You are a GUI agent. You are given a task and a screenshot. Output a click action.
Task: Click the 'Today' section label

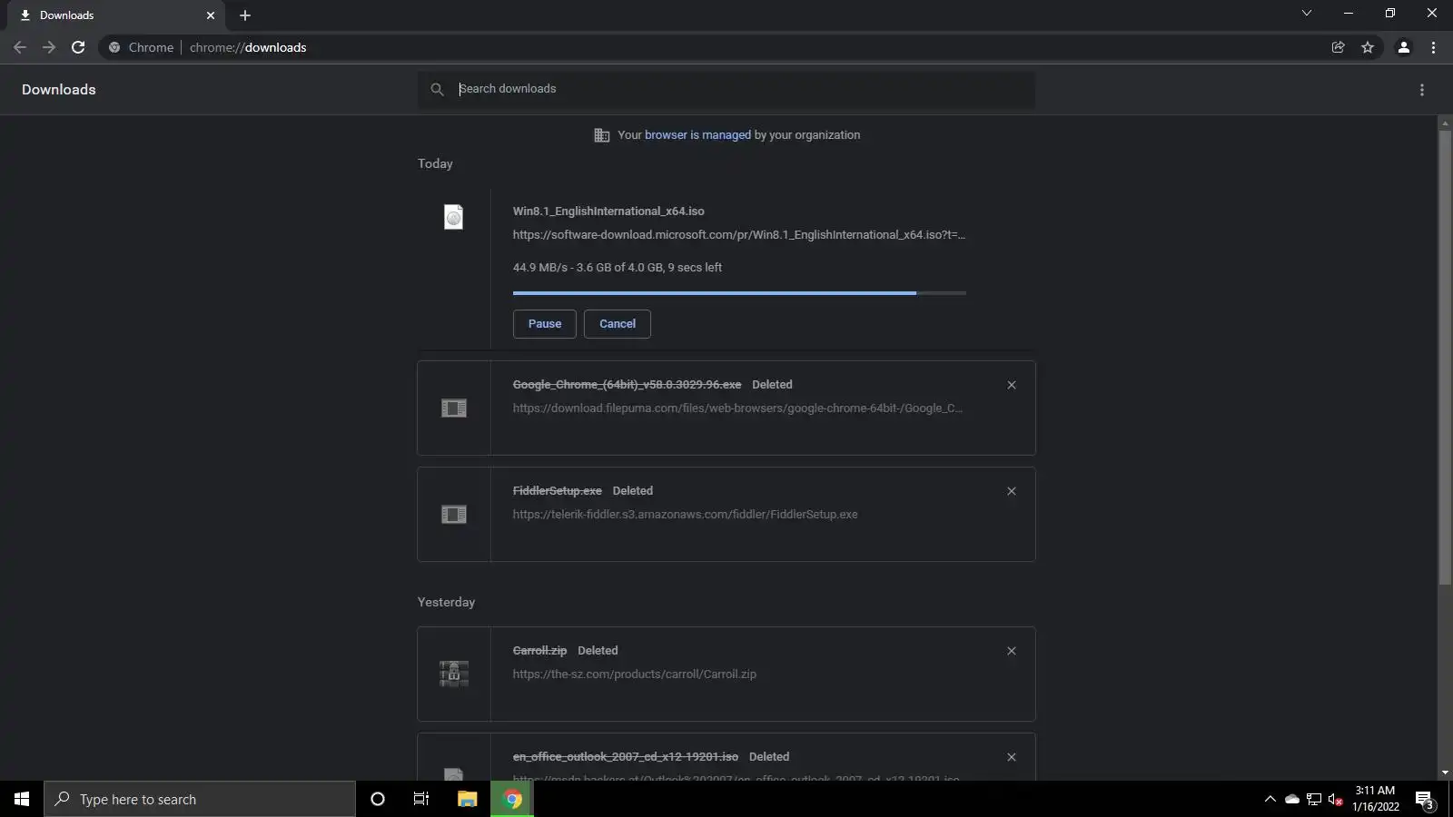click(435, 164)
